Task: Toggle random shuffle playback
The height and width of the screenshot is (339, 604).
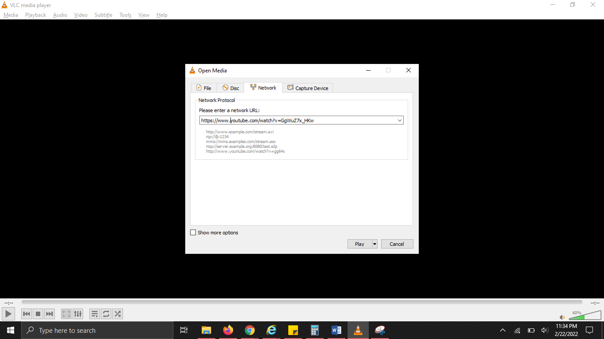Action: point(118,314)
